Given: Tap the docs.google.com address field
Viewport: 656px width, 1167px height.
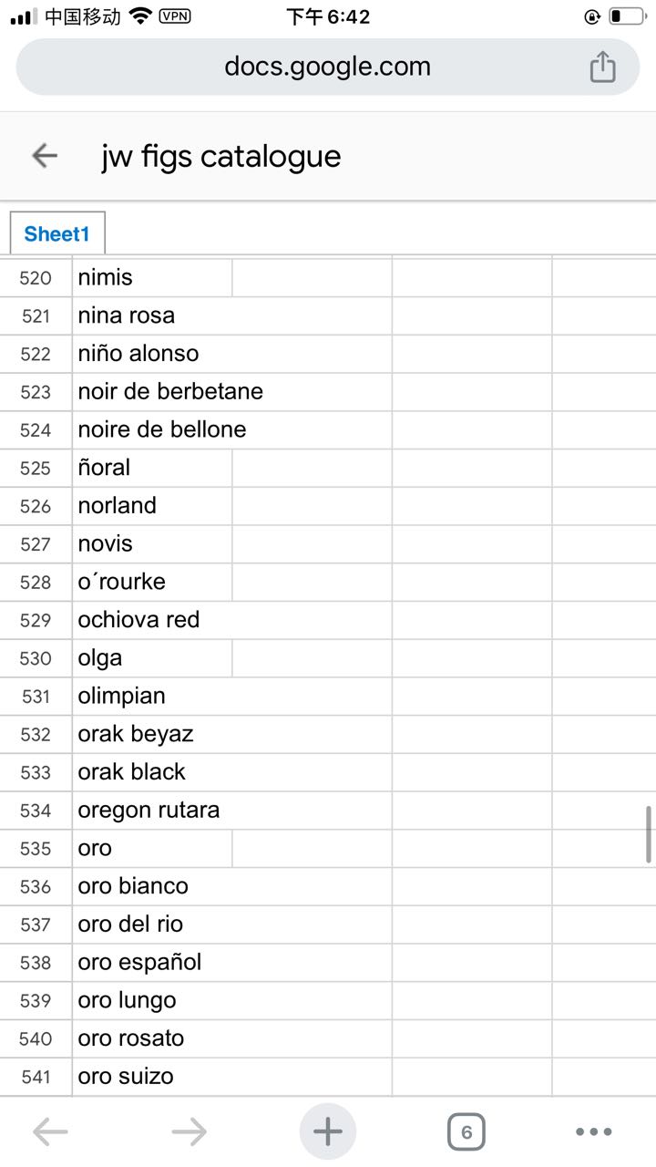Looking at the screenshot, I should [328, 67].
